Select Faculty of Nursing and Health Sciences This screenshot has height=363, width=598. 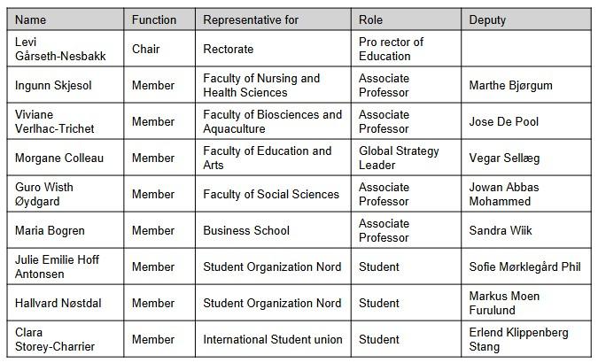[x=261, y=85]
